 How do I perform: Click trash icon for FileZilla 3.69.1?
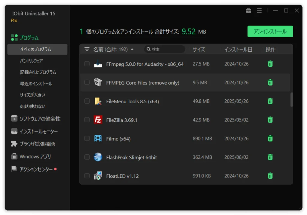click(270, 120)
